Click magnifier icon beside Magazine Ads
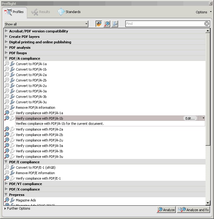 tap(7, 200)
